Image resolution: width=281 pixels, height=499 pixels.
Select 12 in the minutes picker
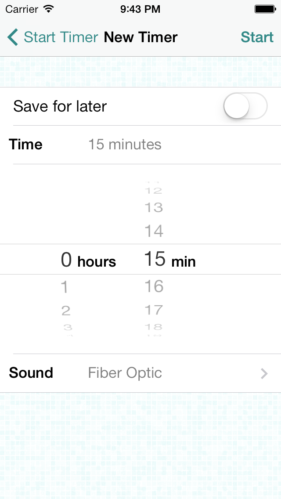(x=154, y=191)
